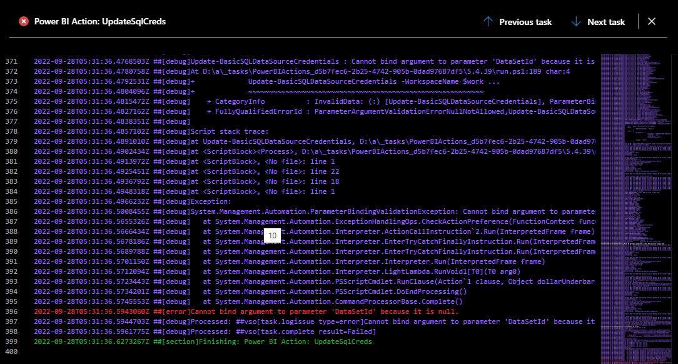The width and height of the screenshot is (678, 364).
Task: Click the task.logissue type=error line 397
Action: (x=315, y=321)
